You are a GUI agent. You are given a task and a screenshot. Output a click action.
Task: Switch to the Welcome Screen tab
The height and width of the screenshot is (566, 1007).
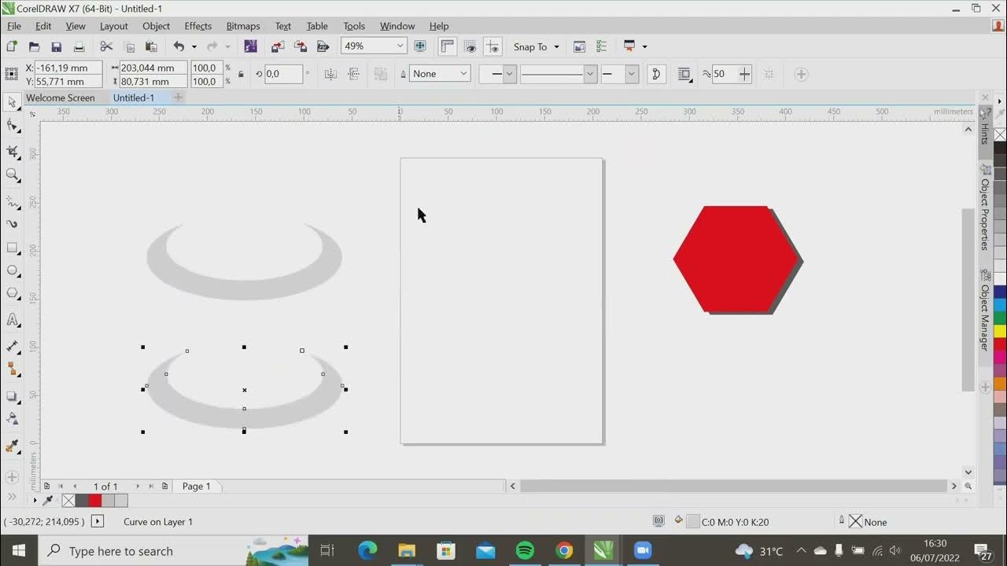[x=60, y=97]
